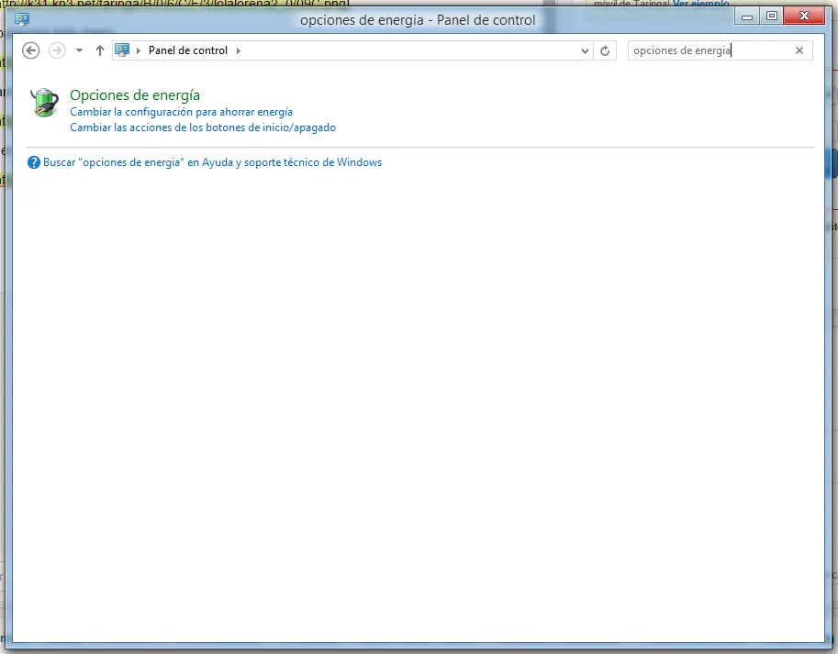Image resolution: width=838 pixels, height=654 pixels.
Task: Open Cambiar la configuración para ahorrar energía
Action: tap(181, 112)
